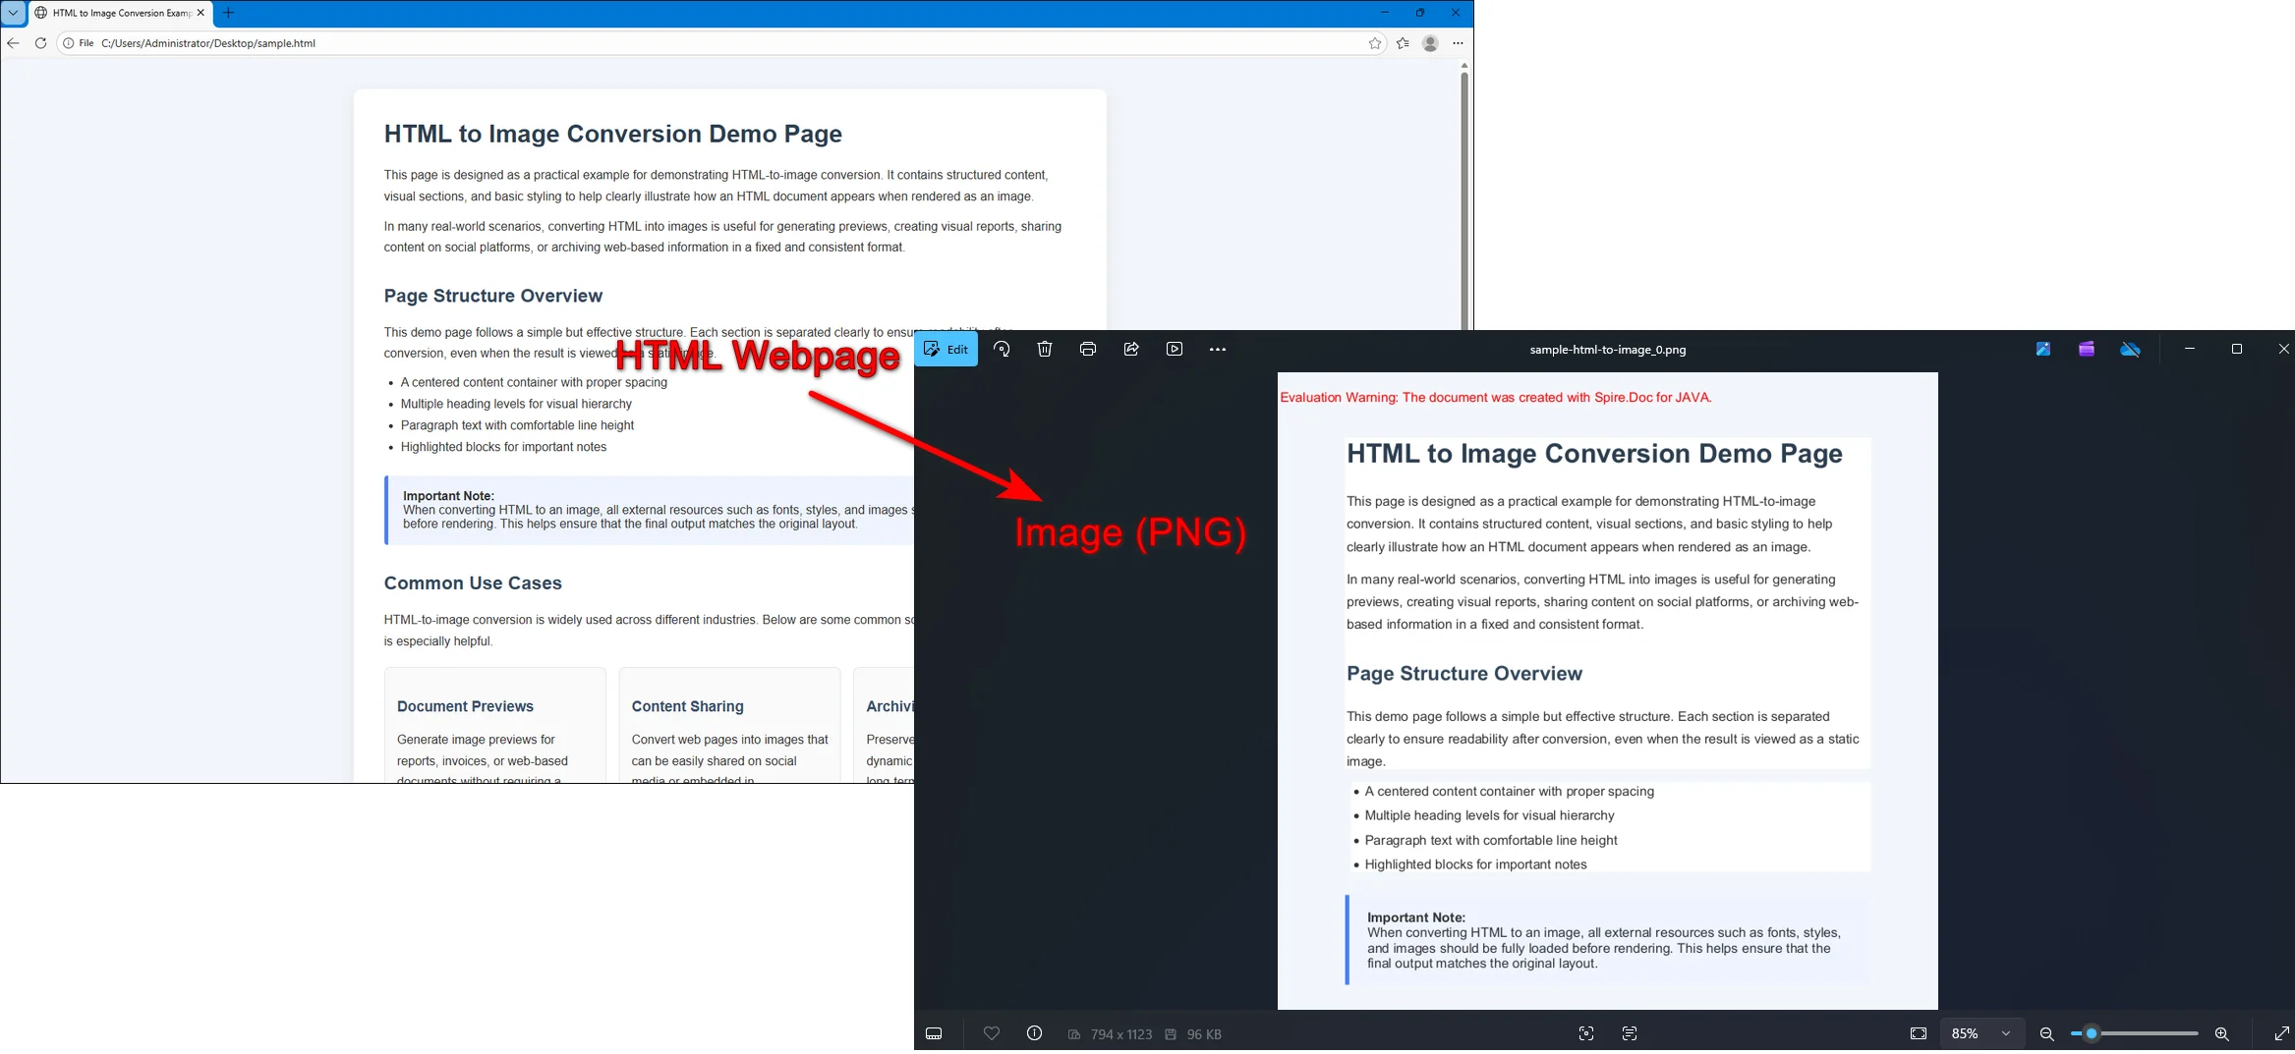Open image info panel
The width and height of the screenshot is (2295, 1054).
point(1034,1033)
